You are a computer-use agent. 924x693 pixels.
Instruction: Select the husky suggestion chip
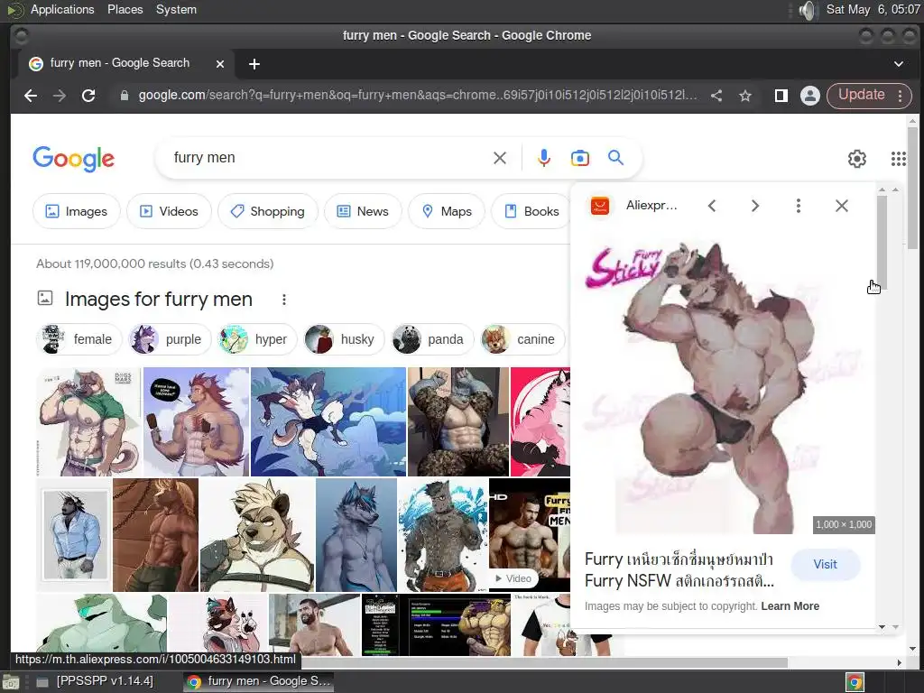tap(344, 339)
